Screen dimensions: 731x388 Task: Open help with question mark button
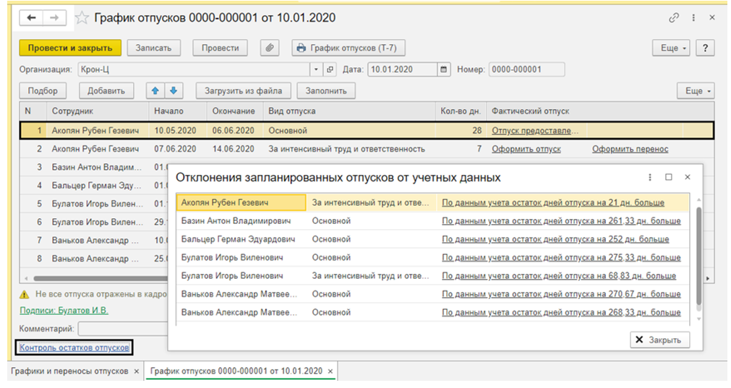pyautogui.click(x=704, y=48)
